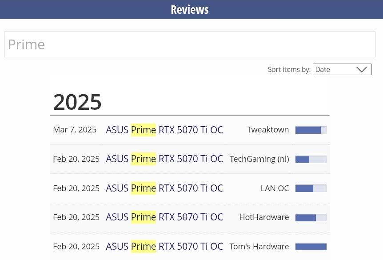Click the rating bar beside Tweaktown
This screenshot has width=383, height=260.
point(311,130)
